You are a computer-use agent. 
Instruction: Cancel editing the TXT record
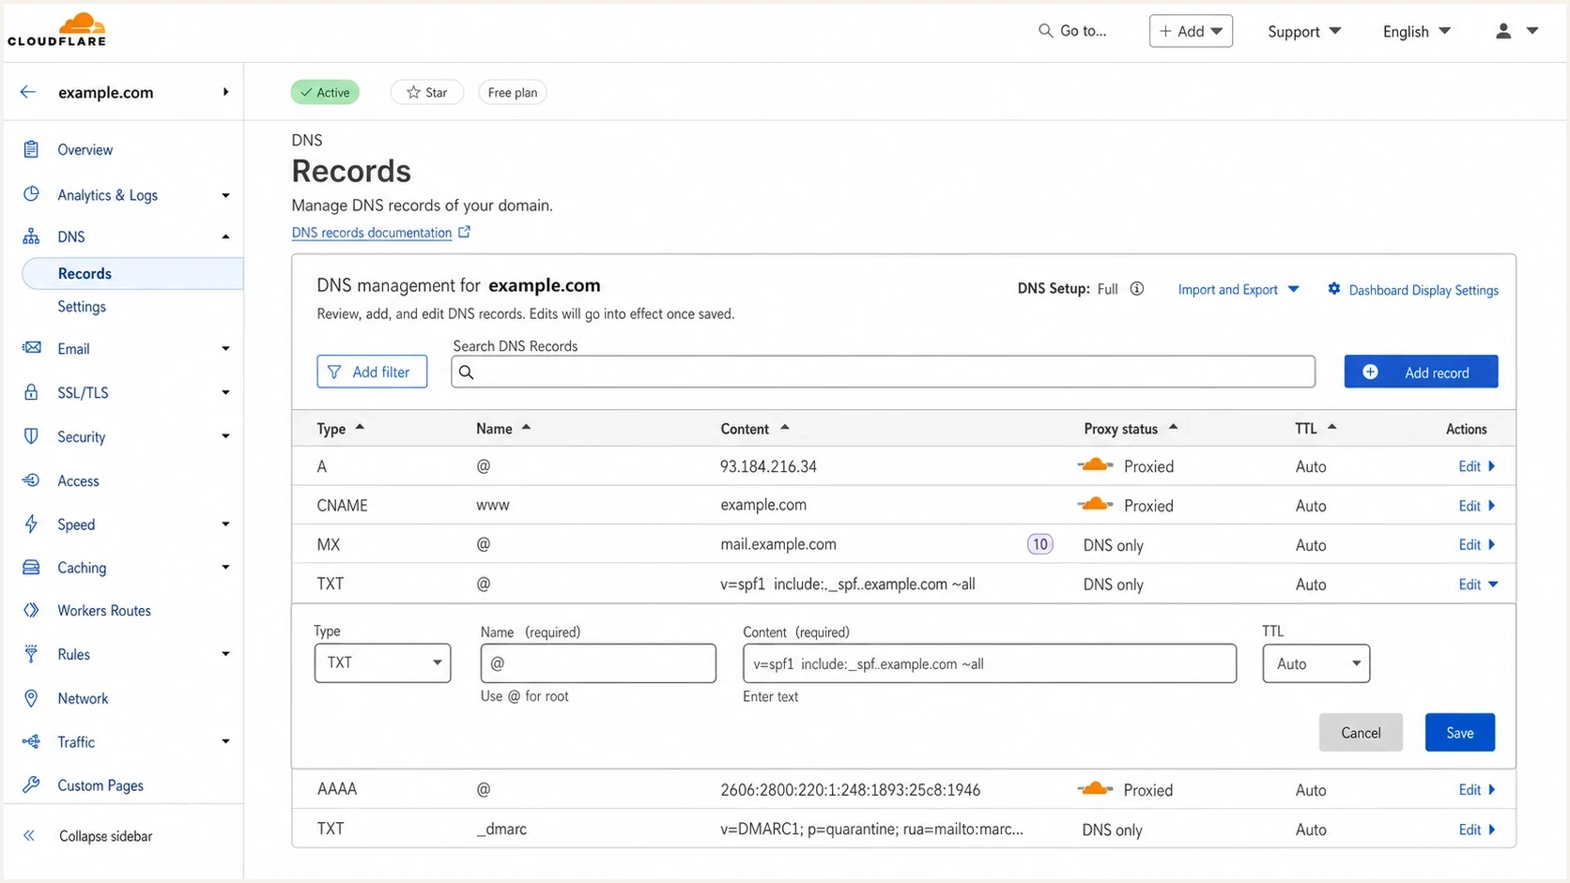point(1361,732)
